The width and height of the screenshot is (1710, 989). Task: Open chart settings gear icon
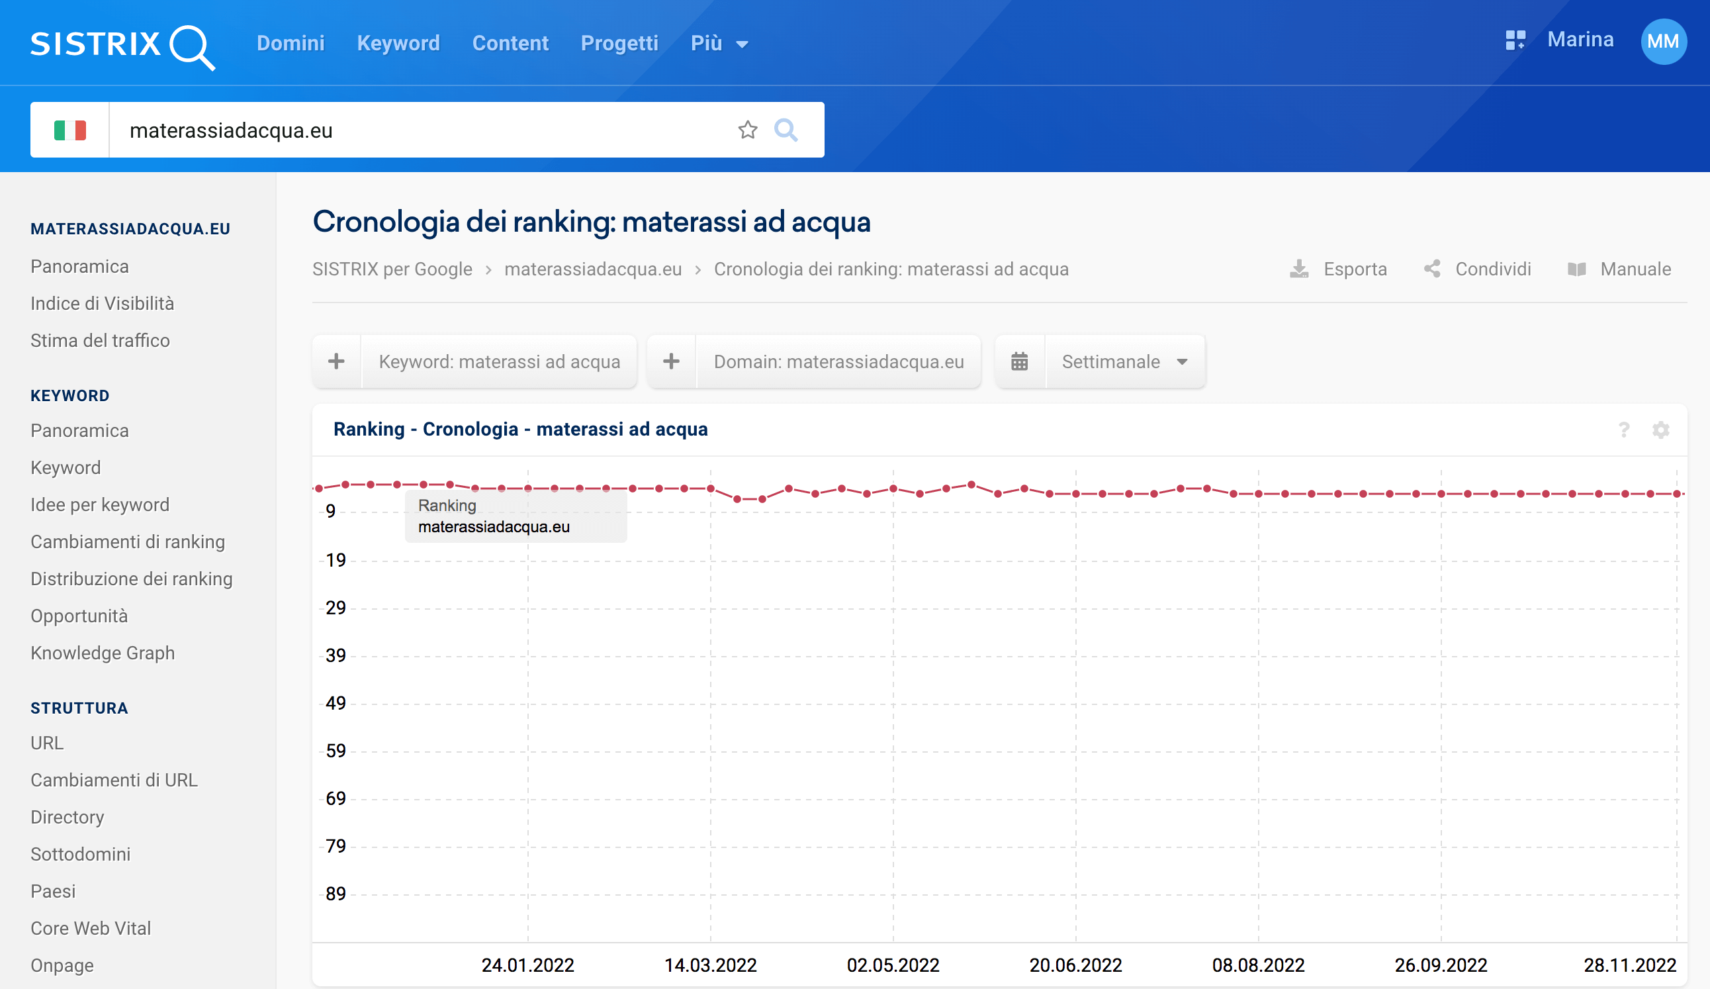1660,430
